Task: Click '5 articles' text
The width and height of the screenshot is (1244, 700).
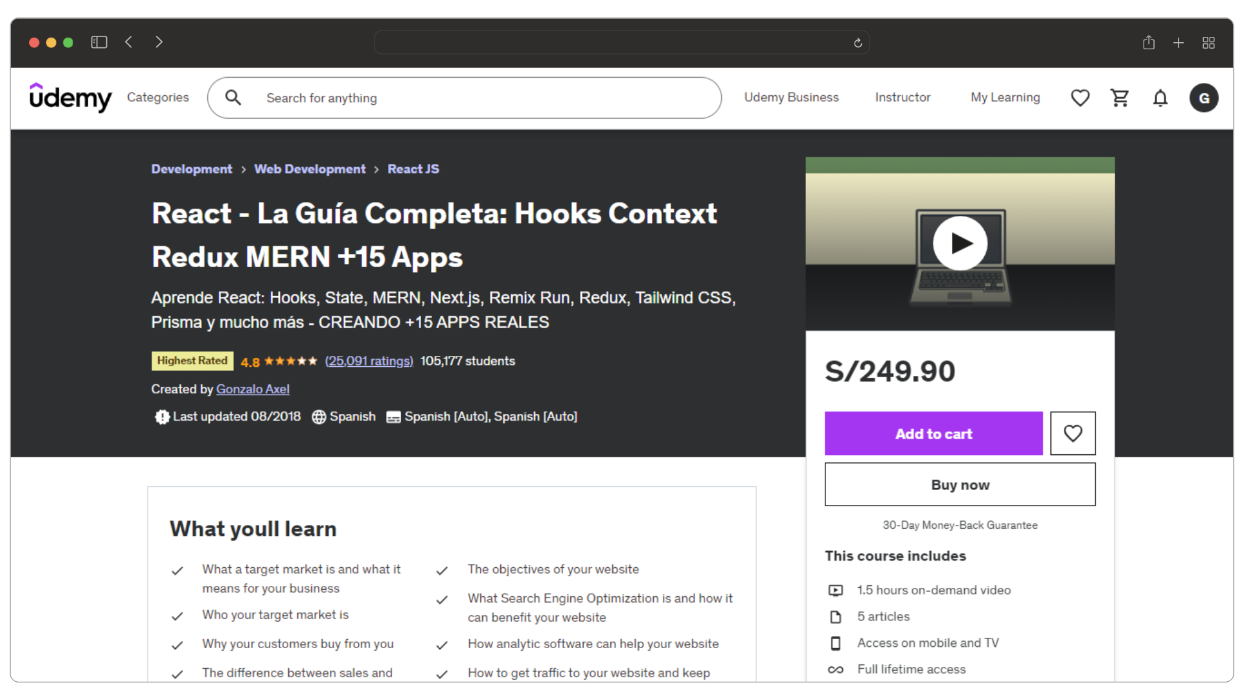Action: 883,617
